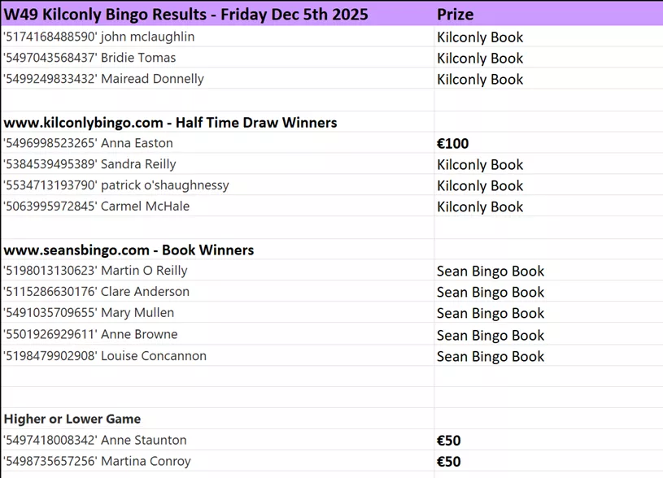Select the Prize column header cell

[456, 14]
